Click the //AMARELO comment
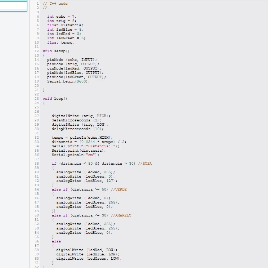The width and height of the screenshot is (268, 268). 121,215
